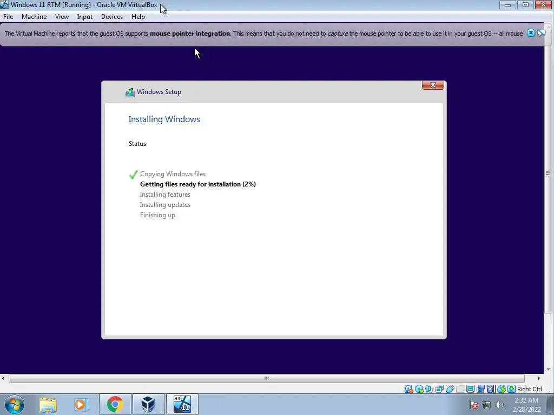Select the Windows 11 VM taskbar button

tap(182, 404)
